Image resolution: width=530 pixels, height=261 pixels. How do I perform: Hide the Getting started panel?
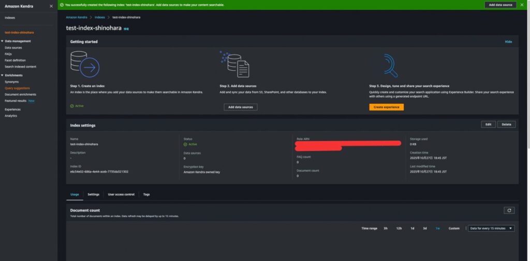(x=508, y=42)
